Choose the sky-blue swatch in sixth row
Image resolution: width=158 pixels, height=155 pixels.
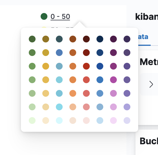[59, 107]
